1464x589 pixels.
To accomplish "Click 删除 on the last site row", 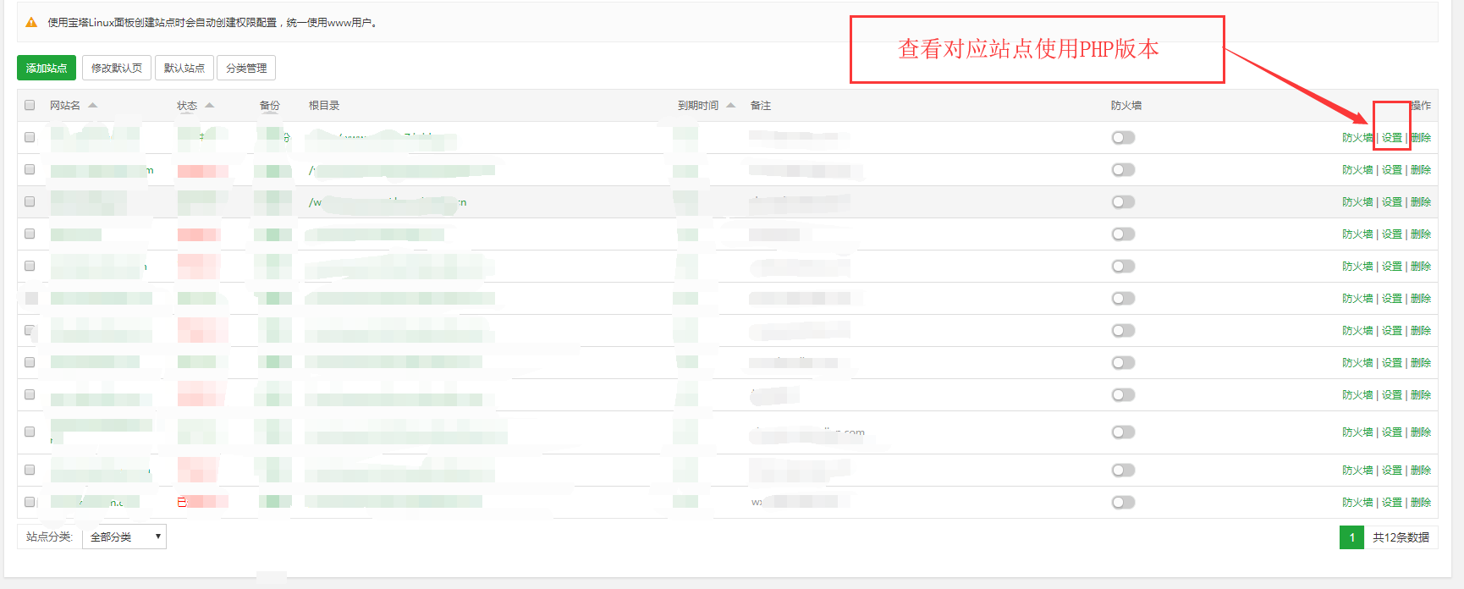I will [x=1421, y=503].
